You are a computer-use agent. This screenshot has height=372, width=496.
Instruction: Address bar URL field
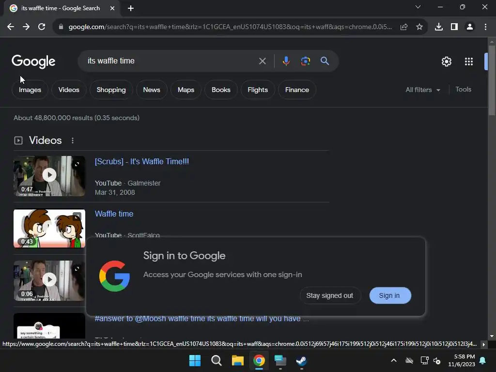(x=230, y=27)
